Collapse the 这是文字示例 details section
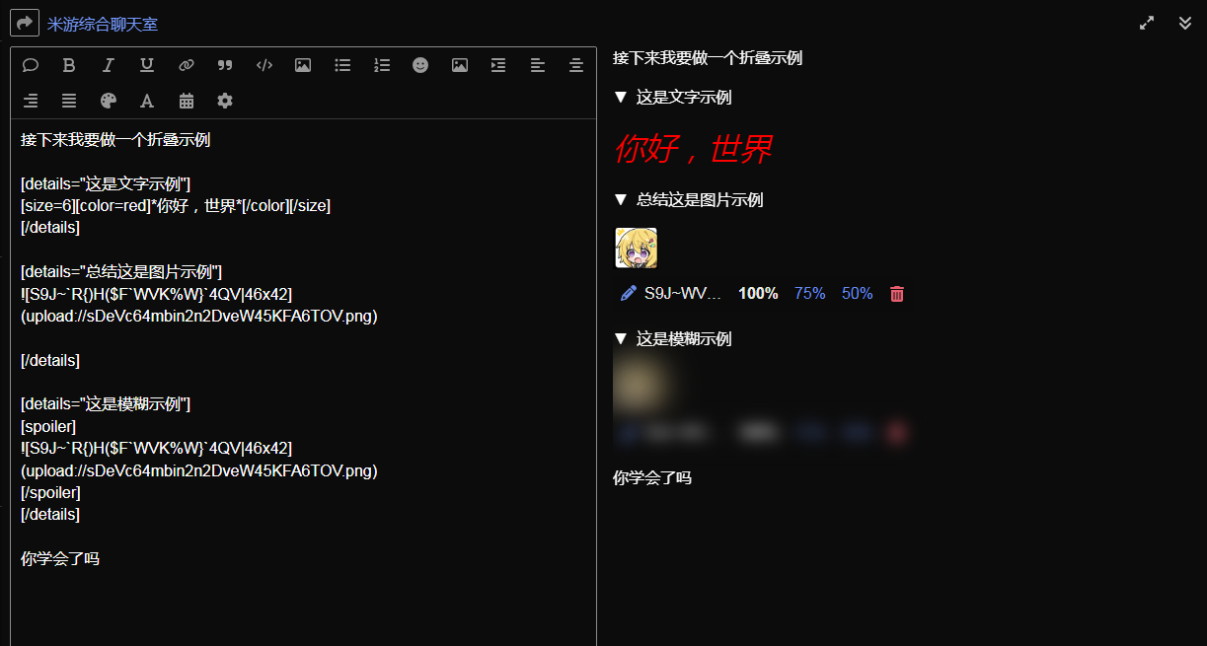The height and width of the screenshot is (646, 1207). pos(672,97)
